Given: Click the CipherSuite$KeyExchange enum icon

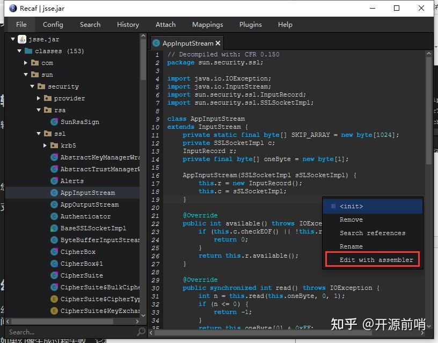Looking at the screenshot, I should [x=54, y=311].
